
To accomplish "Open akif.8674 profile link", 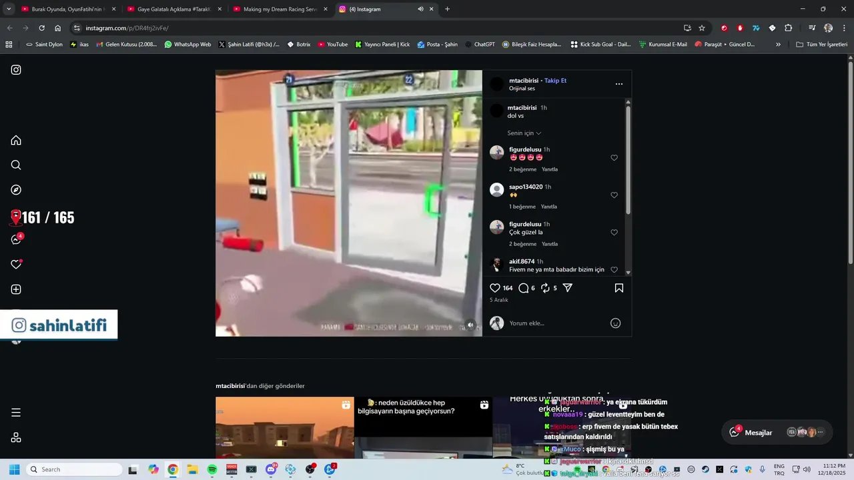I will [522, 262].
